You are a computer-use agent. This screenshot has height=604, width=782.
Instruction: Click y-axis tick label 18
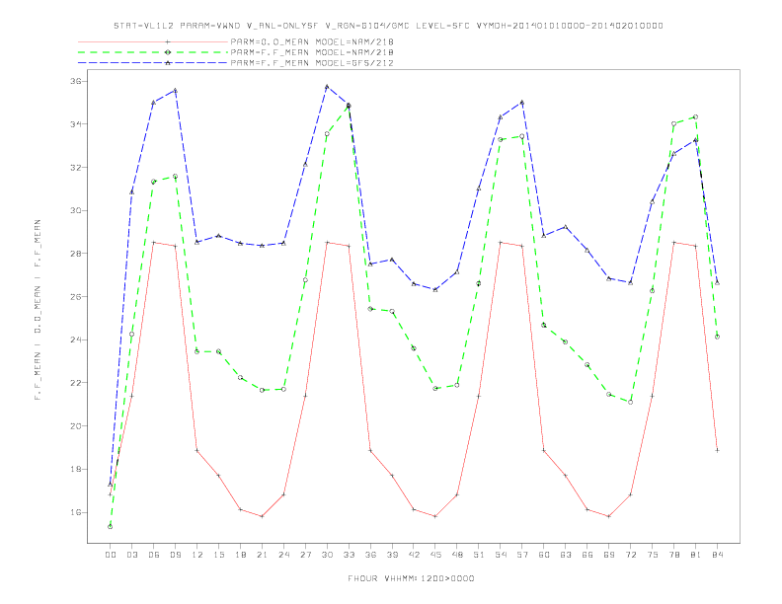77,469
